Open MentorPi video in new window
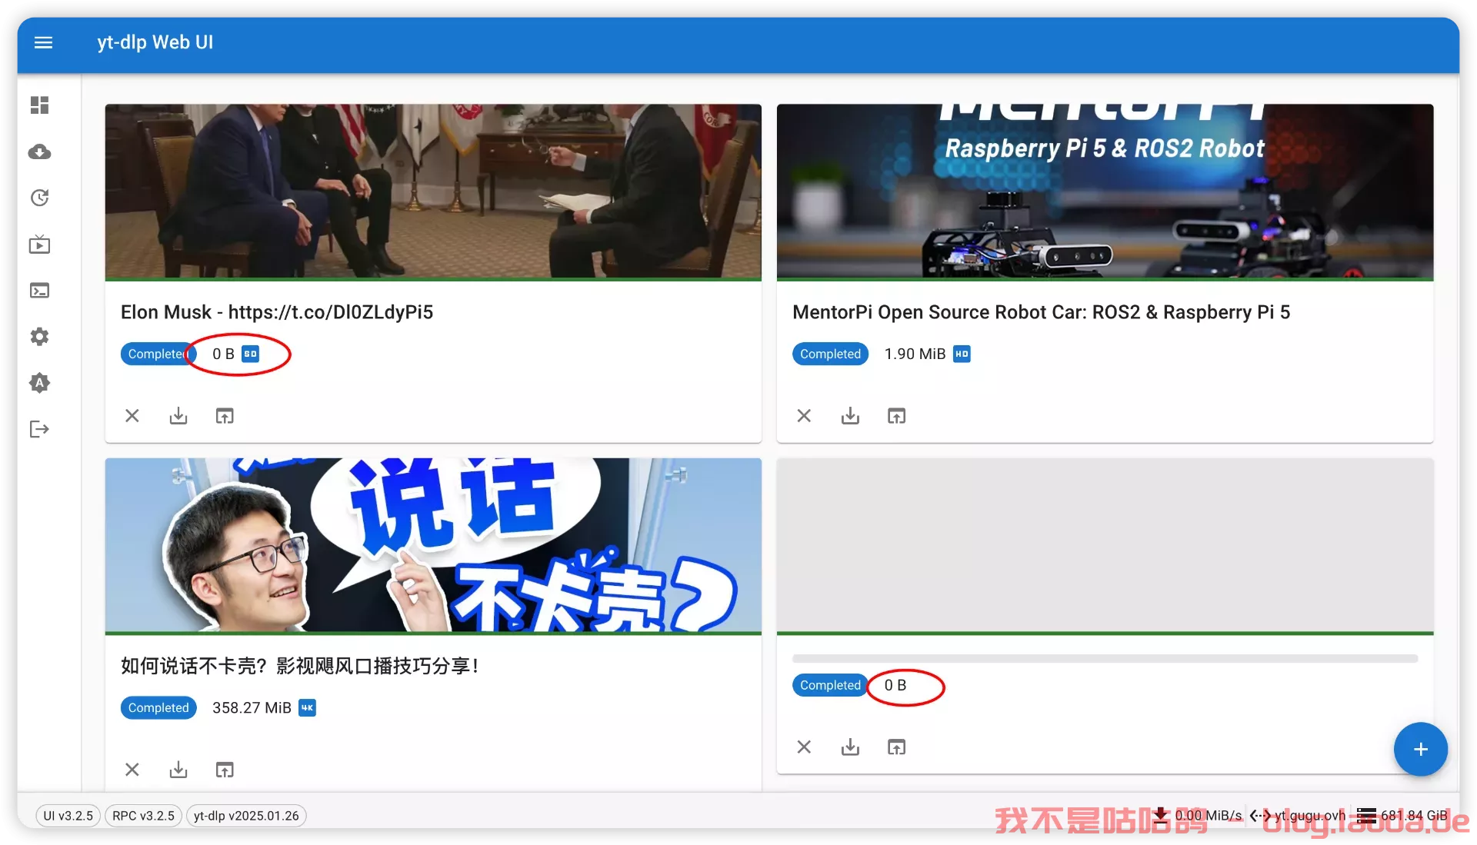1477x845 pixels. tap(897, 416)
